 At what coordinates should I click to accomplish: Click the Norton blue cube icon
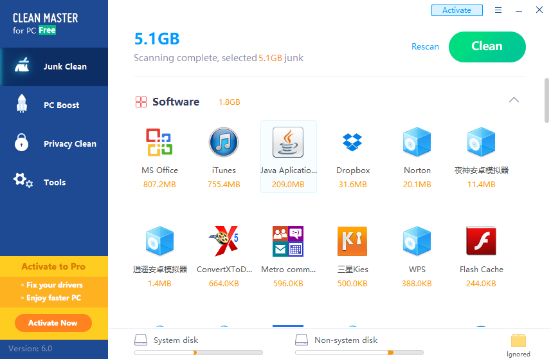[417, 142]
